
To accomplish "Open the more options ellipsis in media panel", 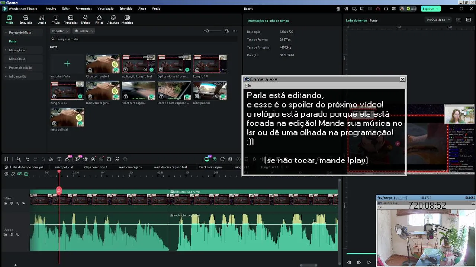I will (235, 31).
